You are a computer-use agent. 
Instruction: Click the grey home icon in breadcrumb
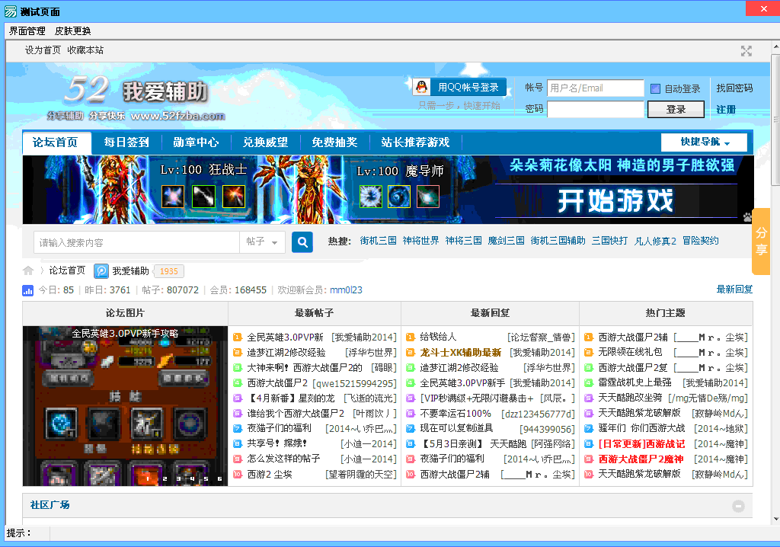28,270
